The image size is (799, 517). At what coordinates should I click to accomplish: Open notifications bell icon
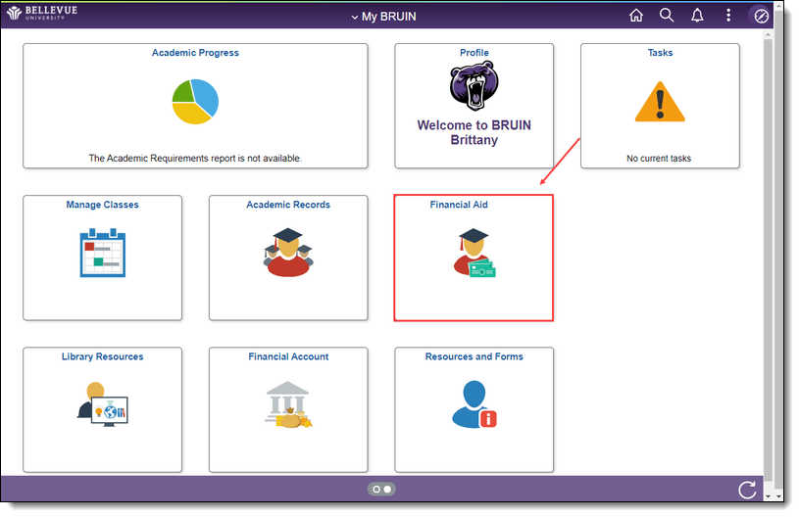pyautogui.click(x=697, y=16)
